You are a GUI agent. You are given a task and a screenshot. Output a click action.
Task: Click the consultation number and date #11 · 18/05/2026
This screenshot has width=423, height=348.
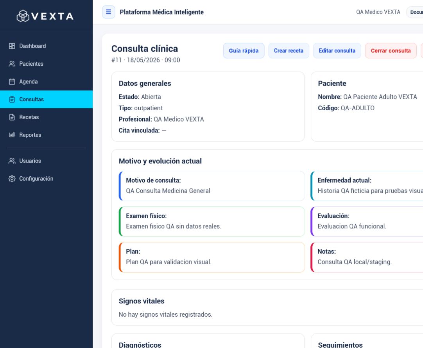pyautogui.click(x=146, y=60)
